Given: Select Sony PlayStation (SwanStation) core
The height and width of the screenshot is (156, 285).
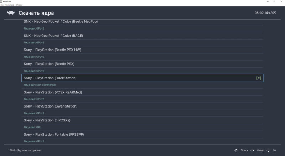Looking at the screenshot, I should click(x=142, y=106).
